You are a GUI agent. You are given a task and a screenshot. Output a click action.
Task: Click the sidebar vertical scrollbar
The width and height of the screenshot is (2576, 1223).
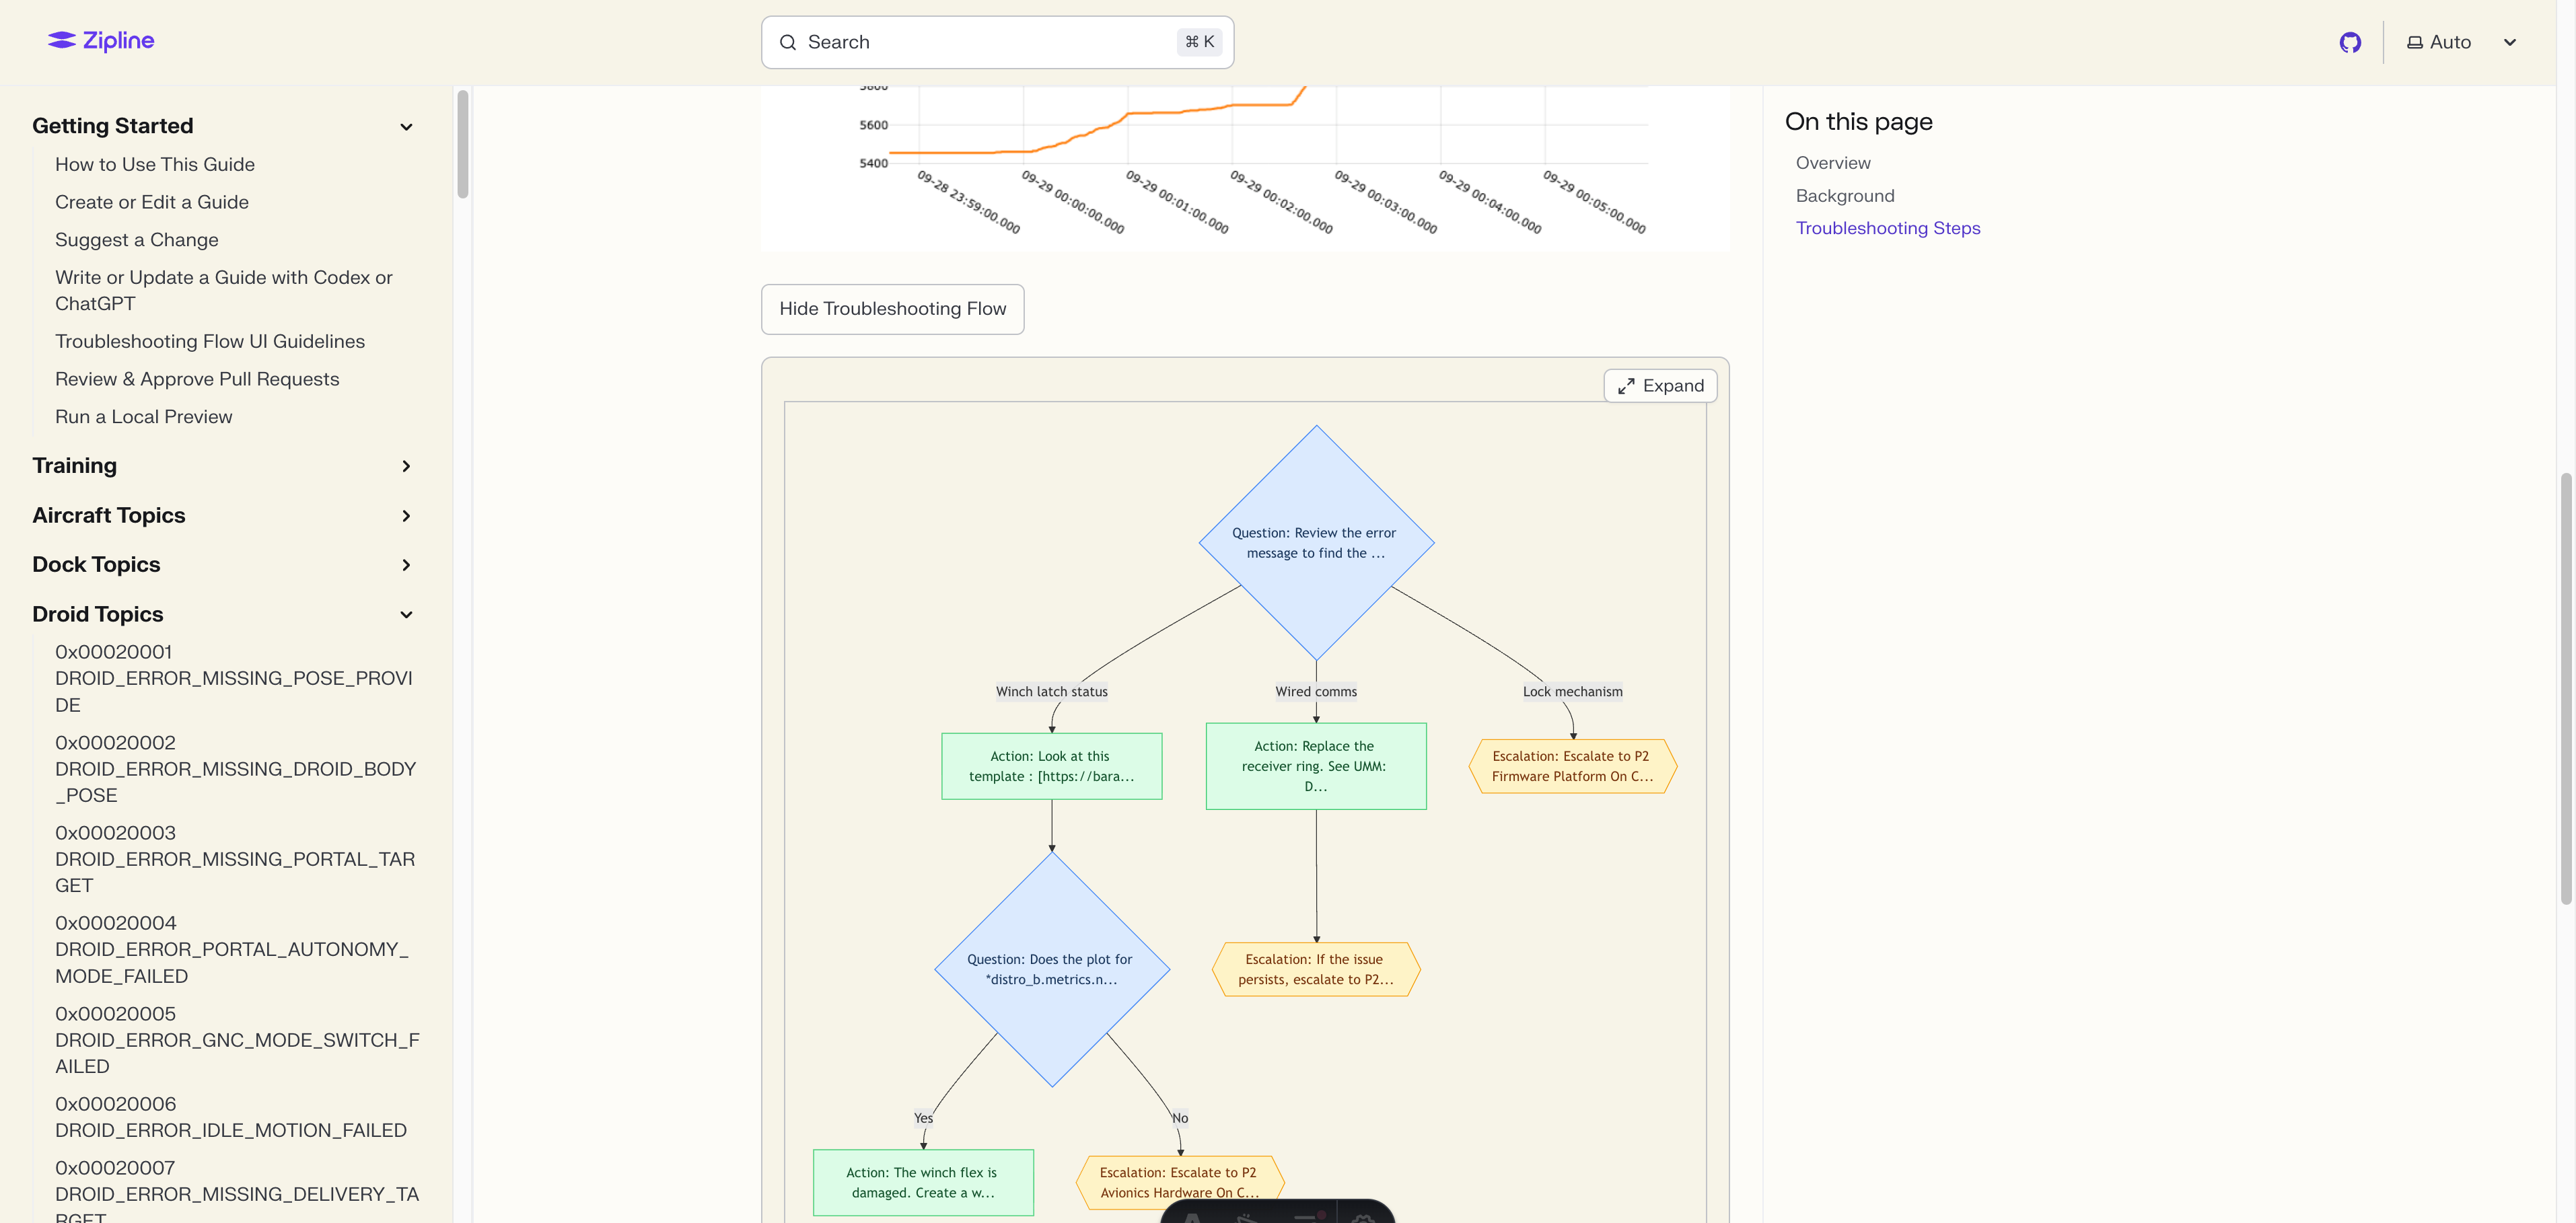point(462,144)
